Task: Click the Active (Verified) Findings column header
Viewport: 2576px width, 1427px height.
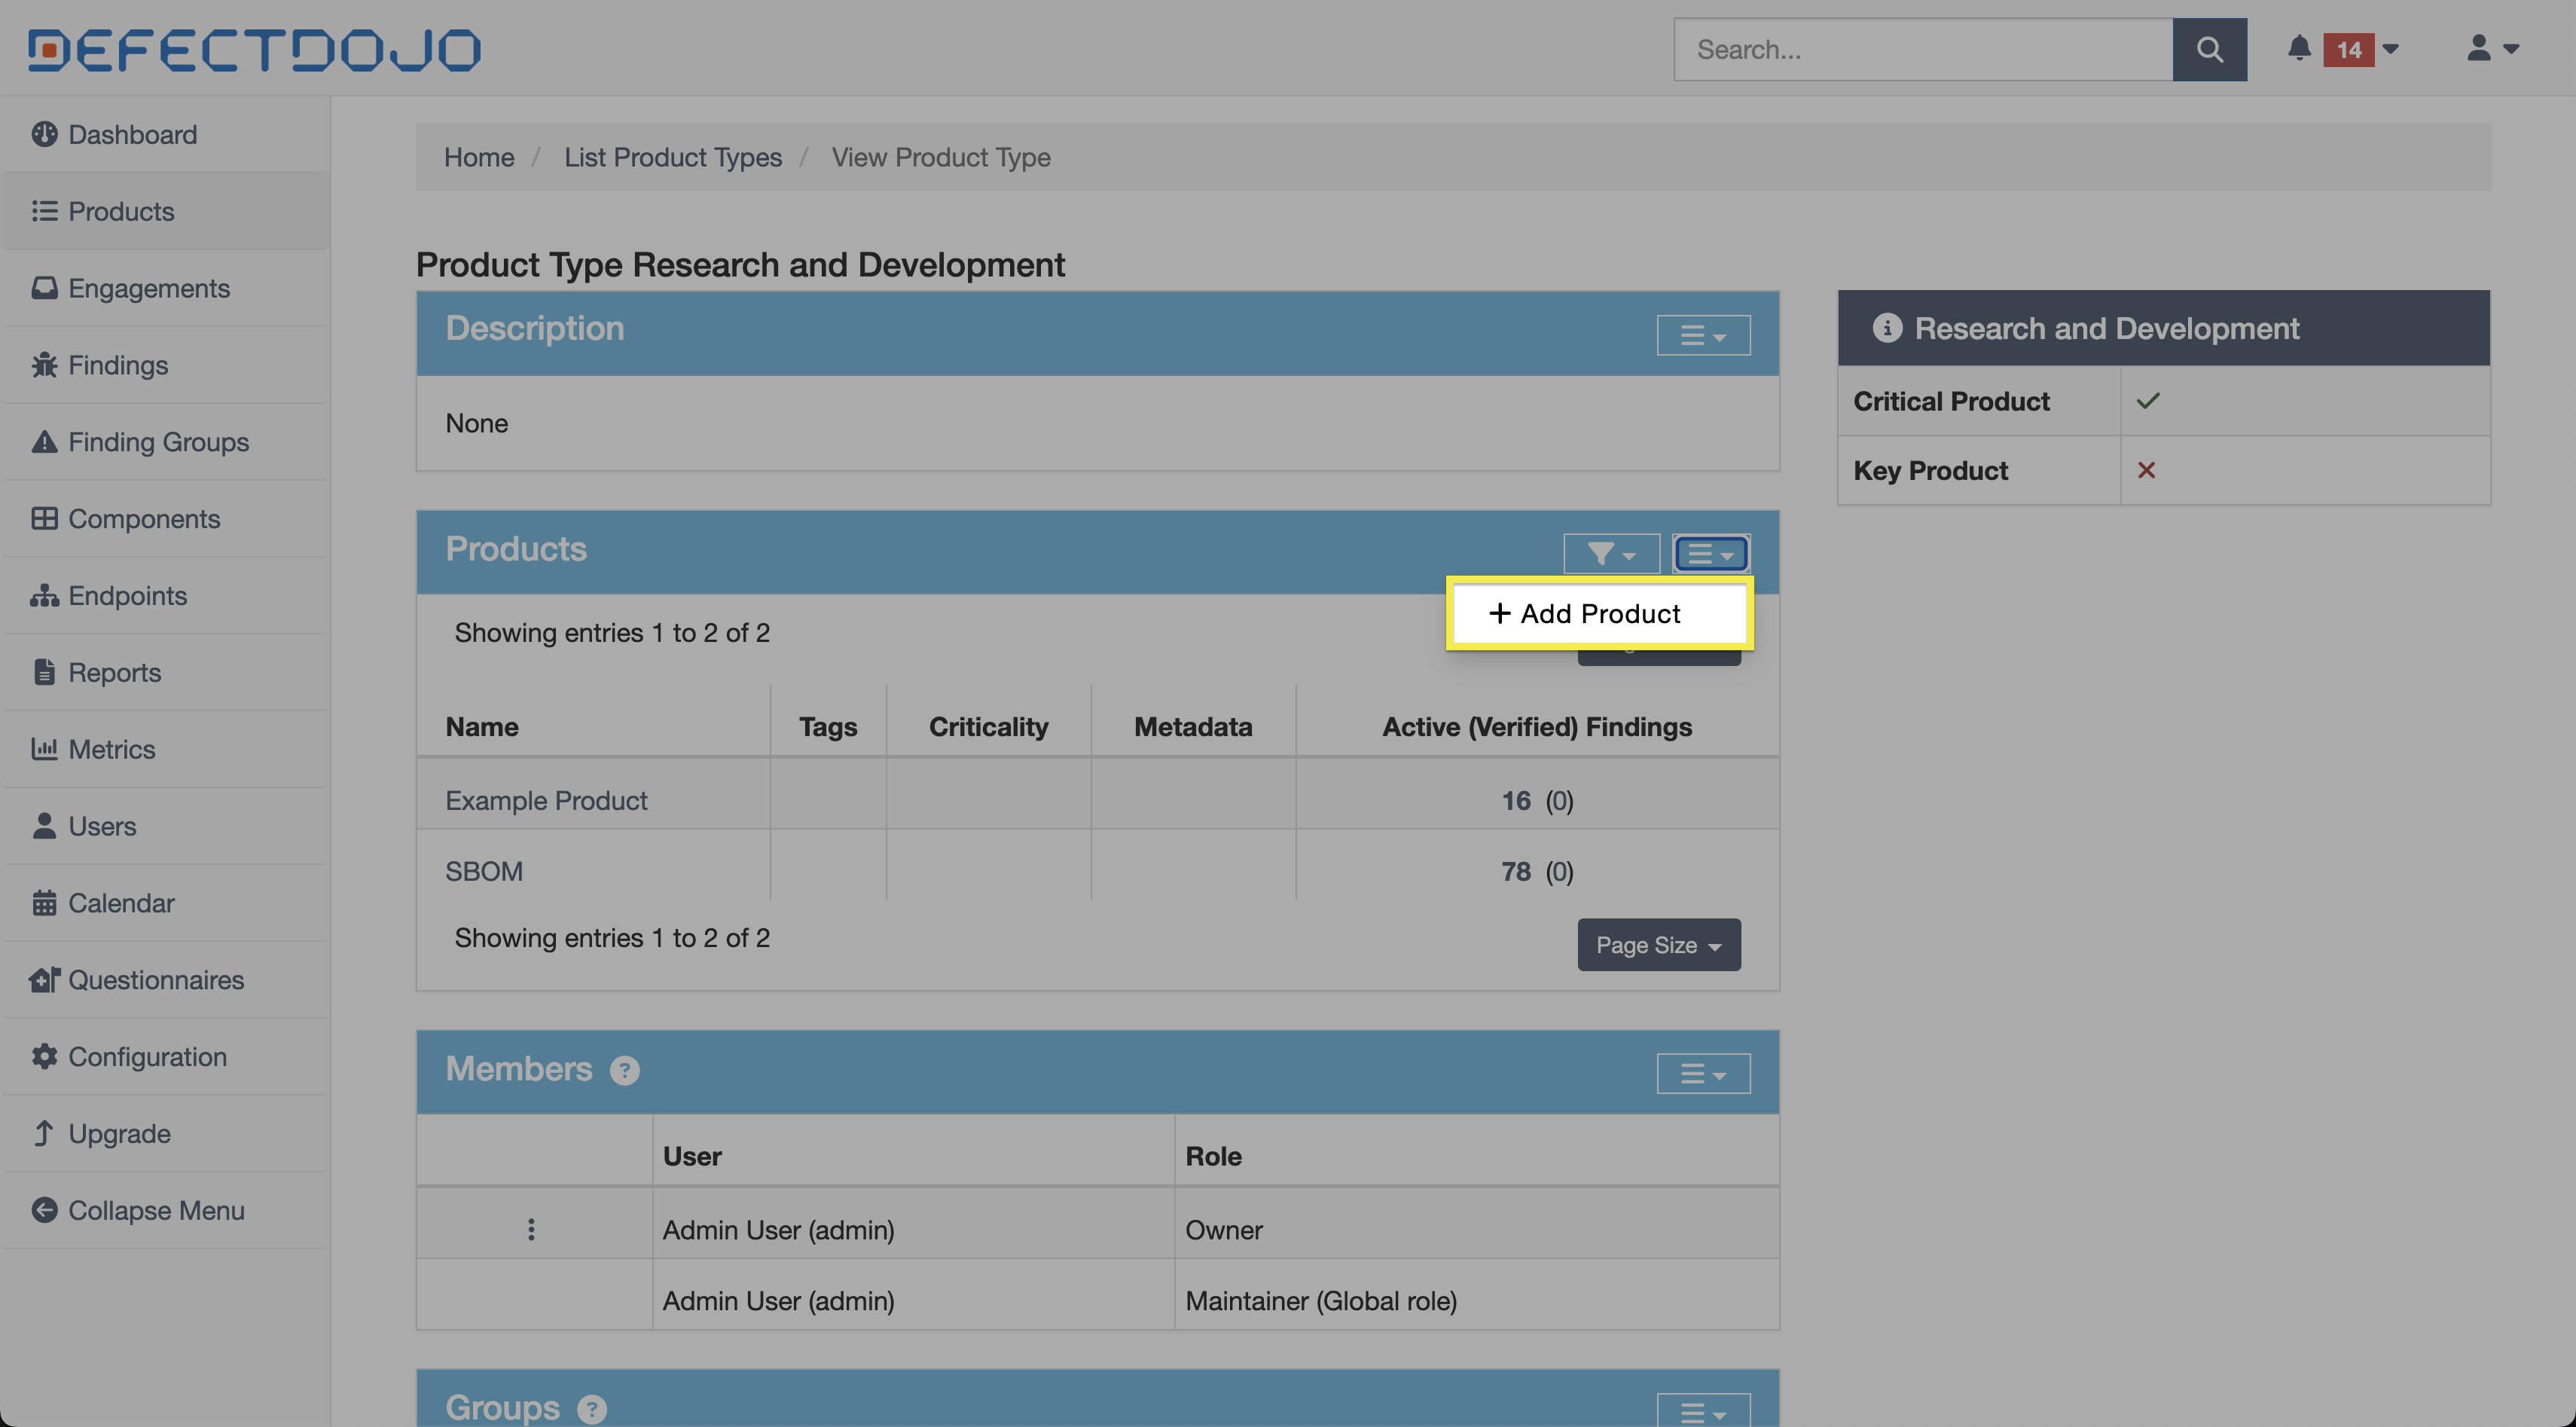Action: [1537, 726]
